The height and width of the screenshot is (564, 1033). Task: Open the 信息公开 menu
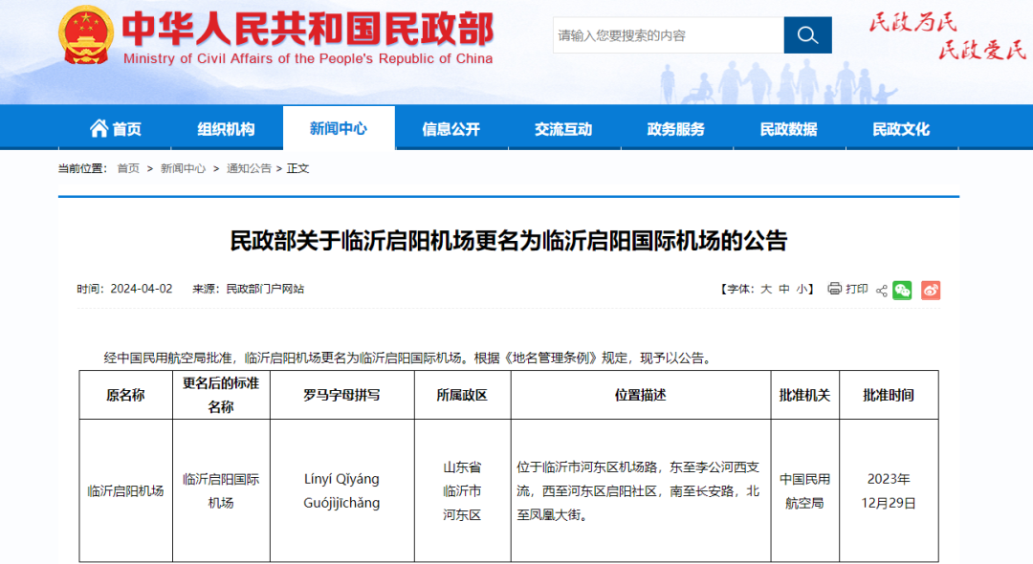tap(451, 129)
